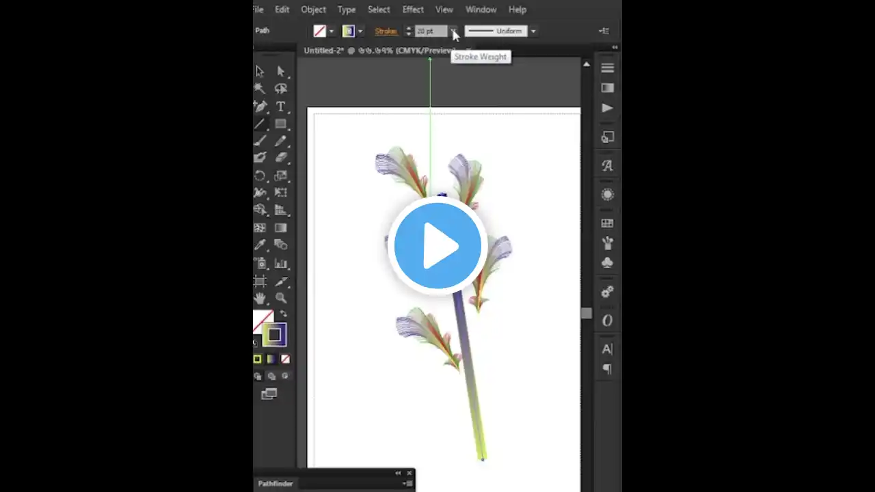
Task: Activate the Symbol Sprayer tool
Action: coord(260,263)
